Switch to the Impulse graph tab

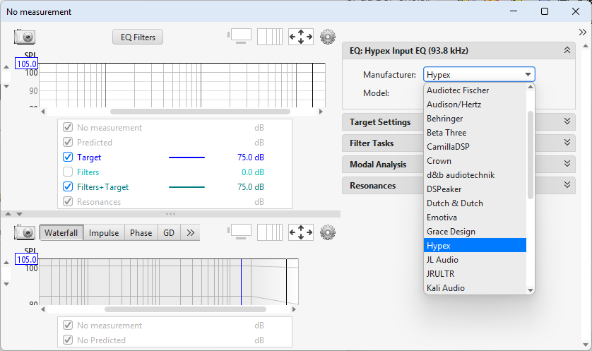[104, 233]
